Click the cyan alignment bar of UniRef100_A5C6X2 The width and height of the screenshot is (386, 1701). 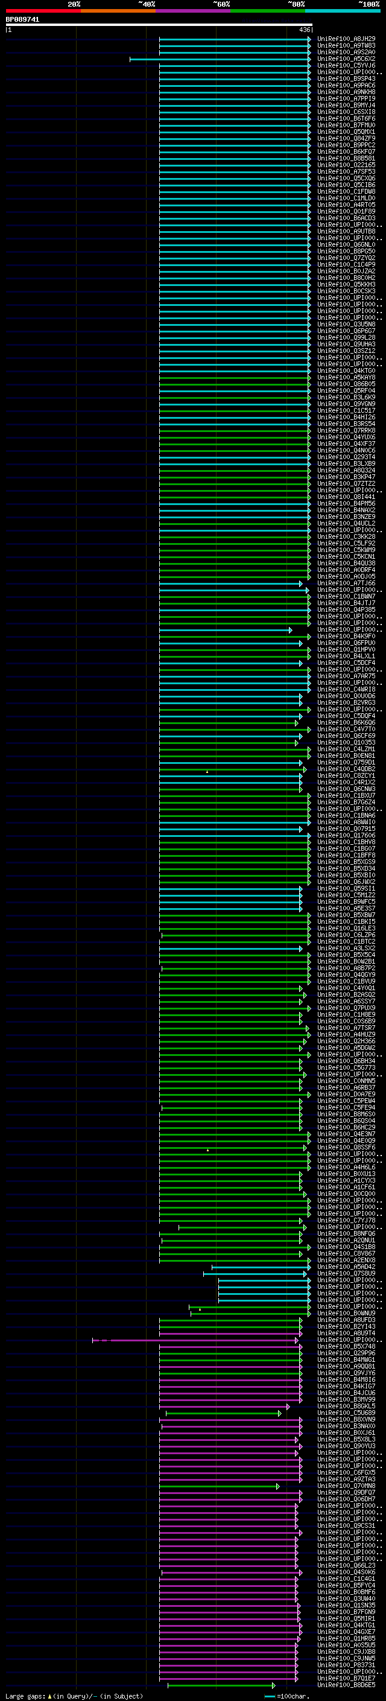click(x=220, y=59)
